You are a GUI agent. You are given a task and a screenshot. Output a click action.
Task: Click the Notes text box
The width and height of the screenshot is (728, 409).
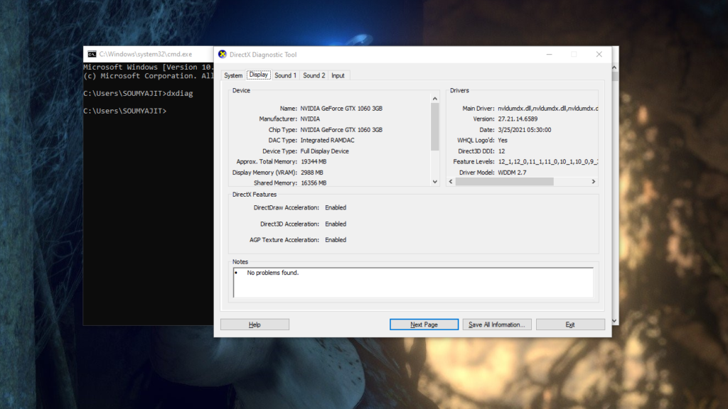pos(413,283)
